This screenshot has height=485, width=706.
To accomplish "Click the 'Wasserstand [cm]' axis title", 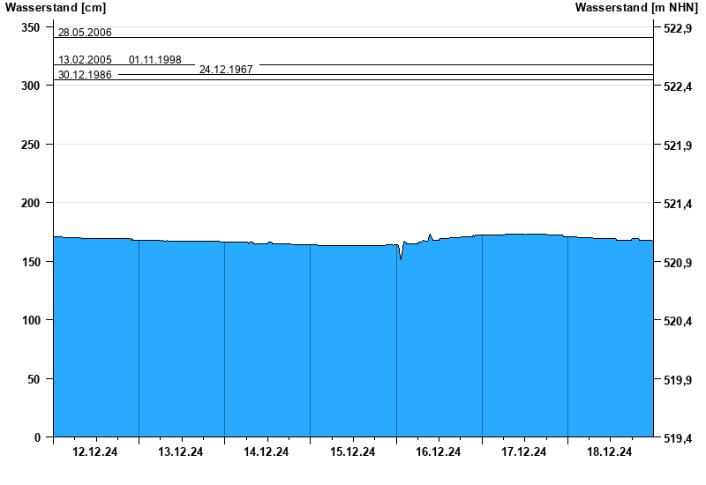I will 43,7.
